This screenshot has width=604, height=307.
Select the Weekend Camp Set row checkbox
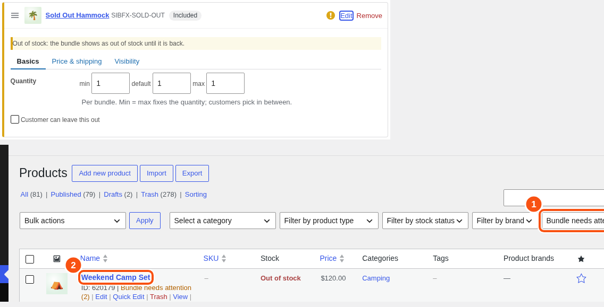pos(30,279)
